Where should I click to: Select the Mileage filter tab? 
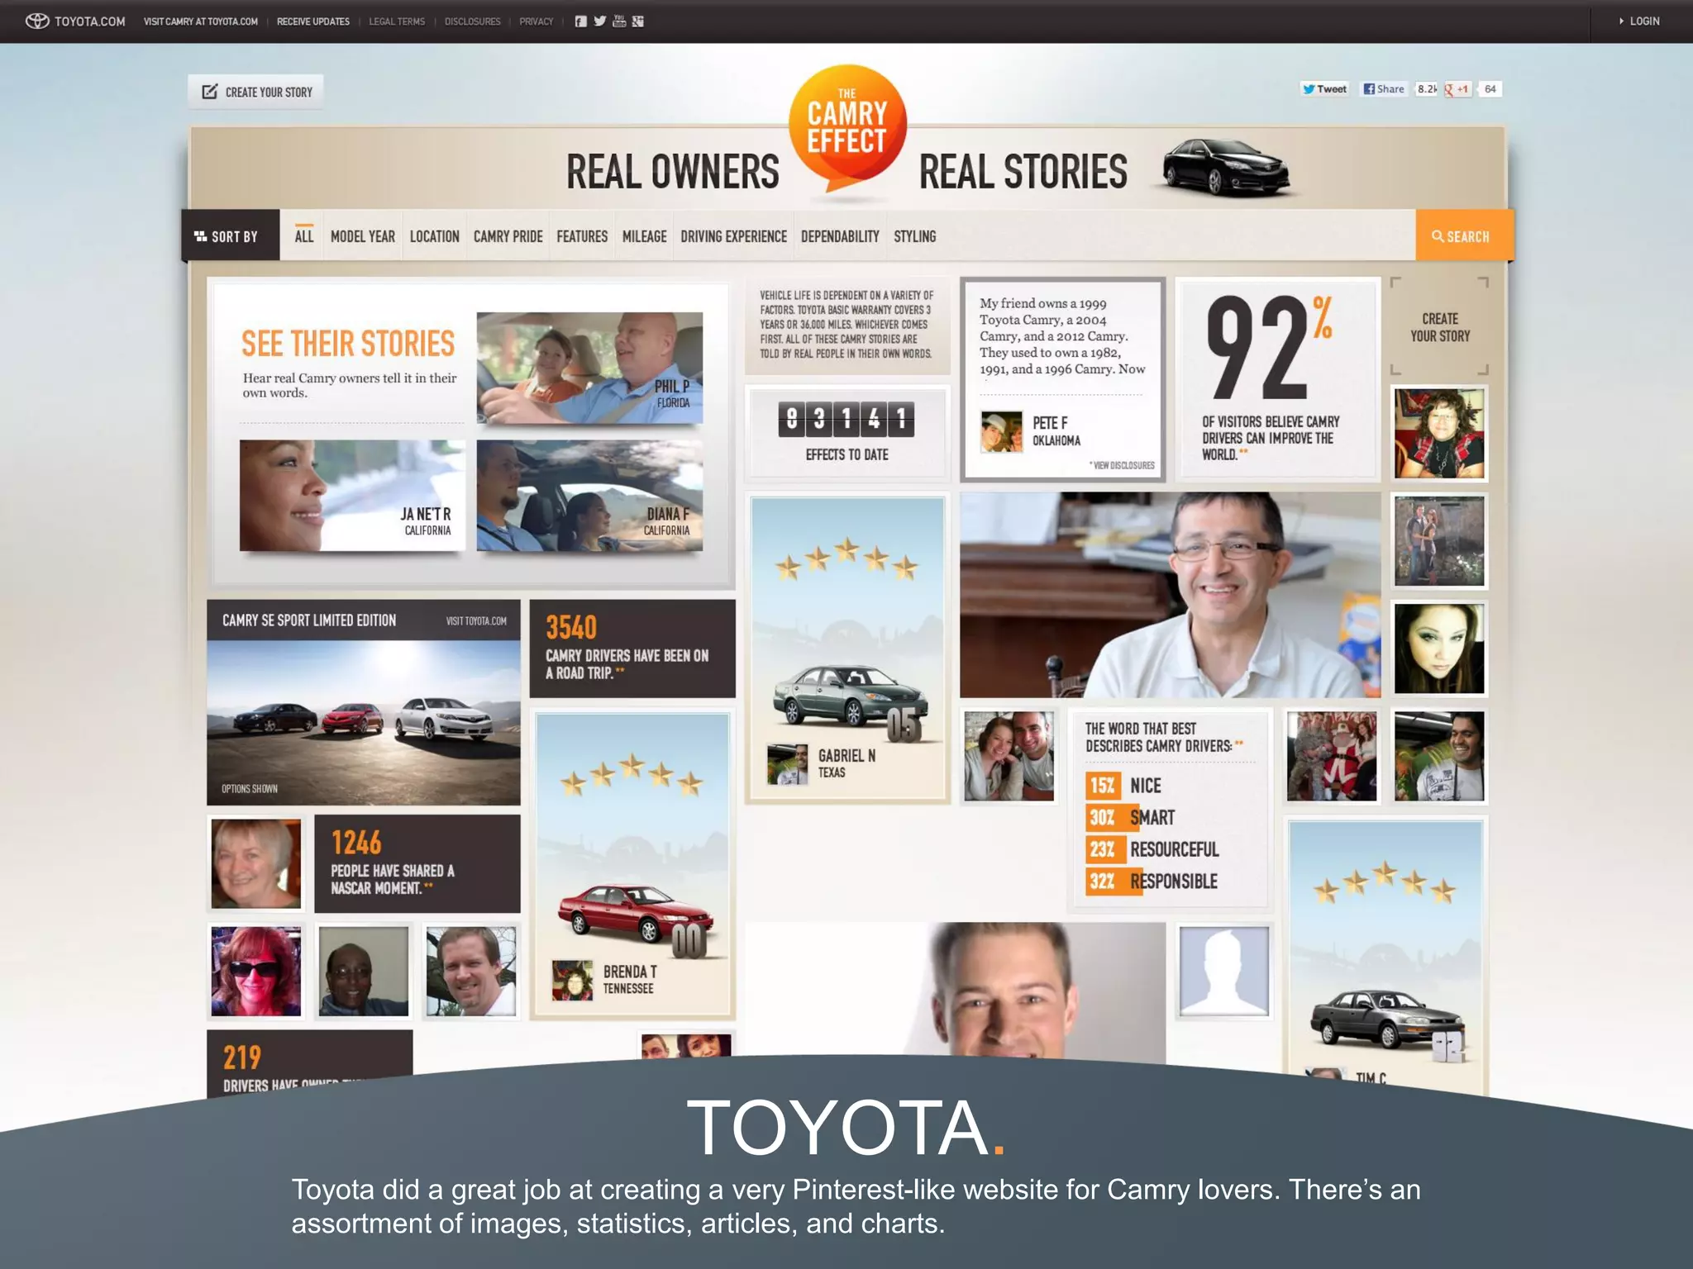tap(645, 236)
